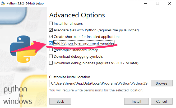Enable Precompile standard library option
The width and height of the screenshot is (176, 108).
51,50
